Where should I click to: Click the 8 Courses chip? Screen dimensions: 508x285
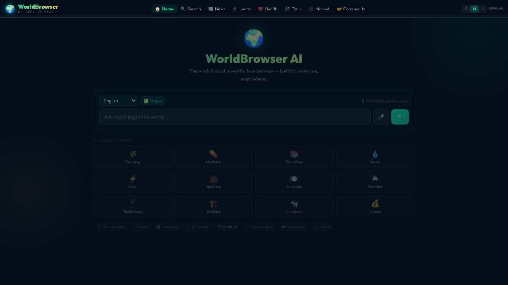click(198, 227)
